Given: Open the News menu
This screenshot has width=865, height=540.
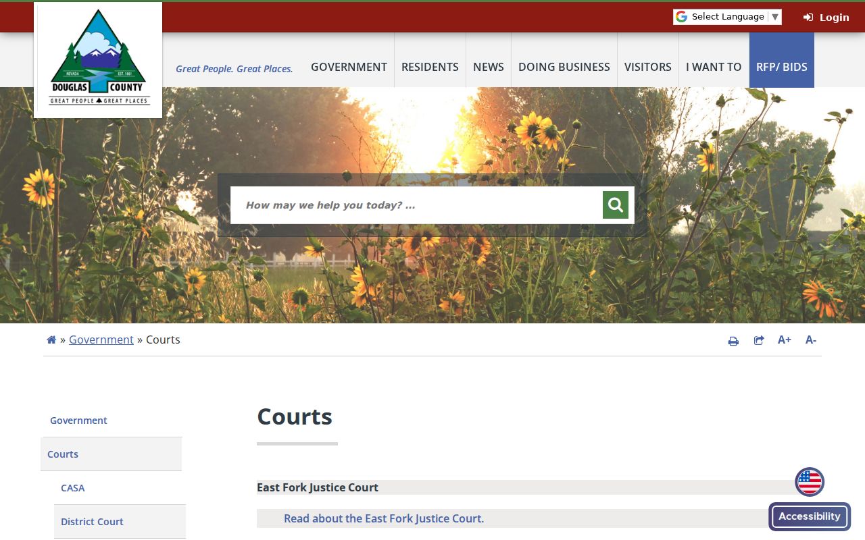Looking at the screenshot, I should coord(489,67).
